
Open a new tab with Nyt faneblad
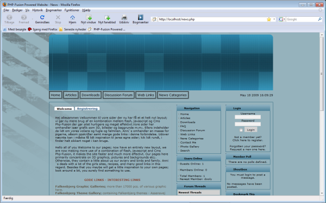tap(107, 17)
